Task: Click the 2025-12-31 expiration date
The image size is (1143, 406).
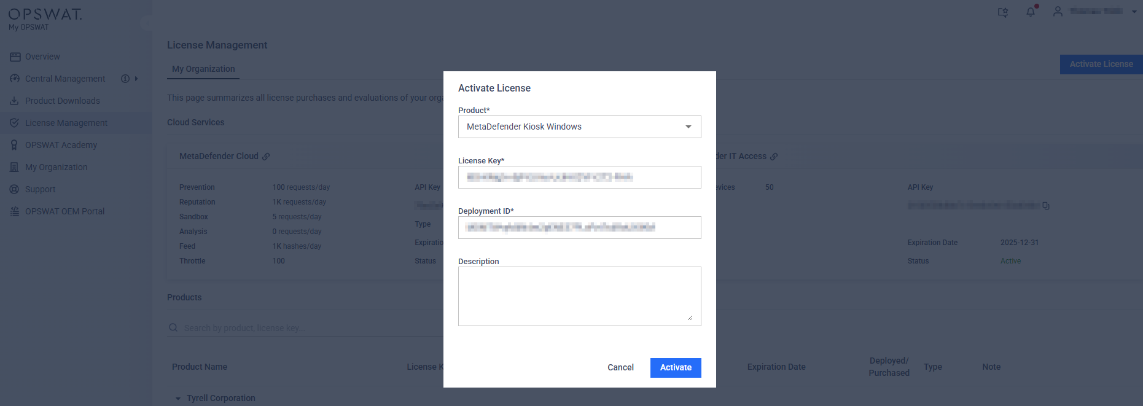Action: pos(1020,243)
